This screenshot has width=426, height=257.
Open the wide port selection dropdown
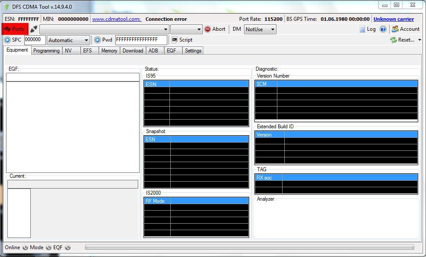pos(104,29)
